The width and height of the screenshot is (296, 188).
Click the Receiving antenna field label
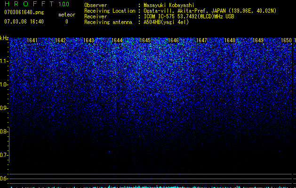pos(108,22)
